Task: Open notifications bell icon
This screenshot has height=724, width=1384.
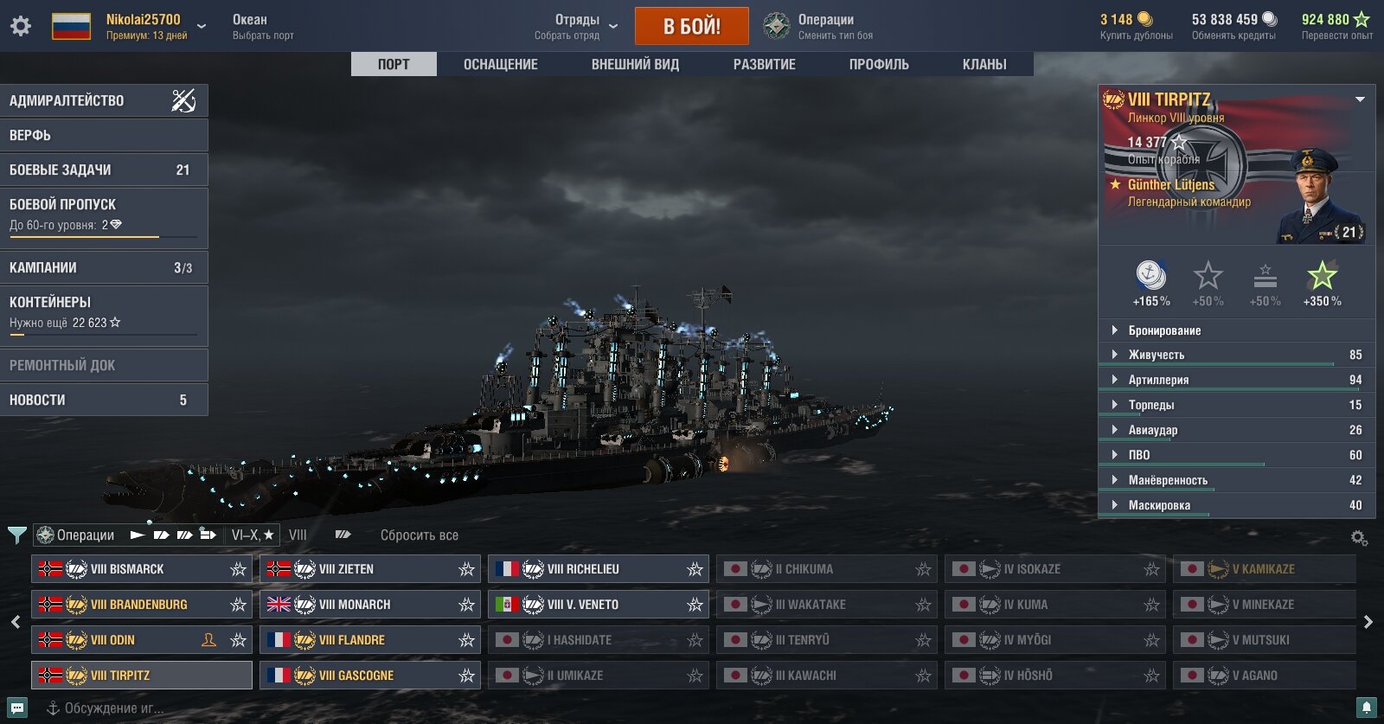Action: (x=1367, y=708)
